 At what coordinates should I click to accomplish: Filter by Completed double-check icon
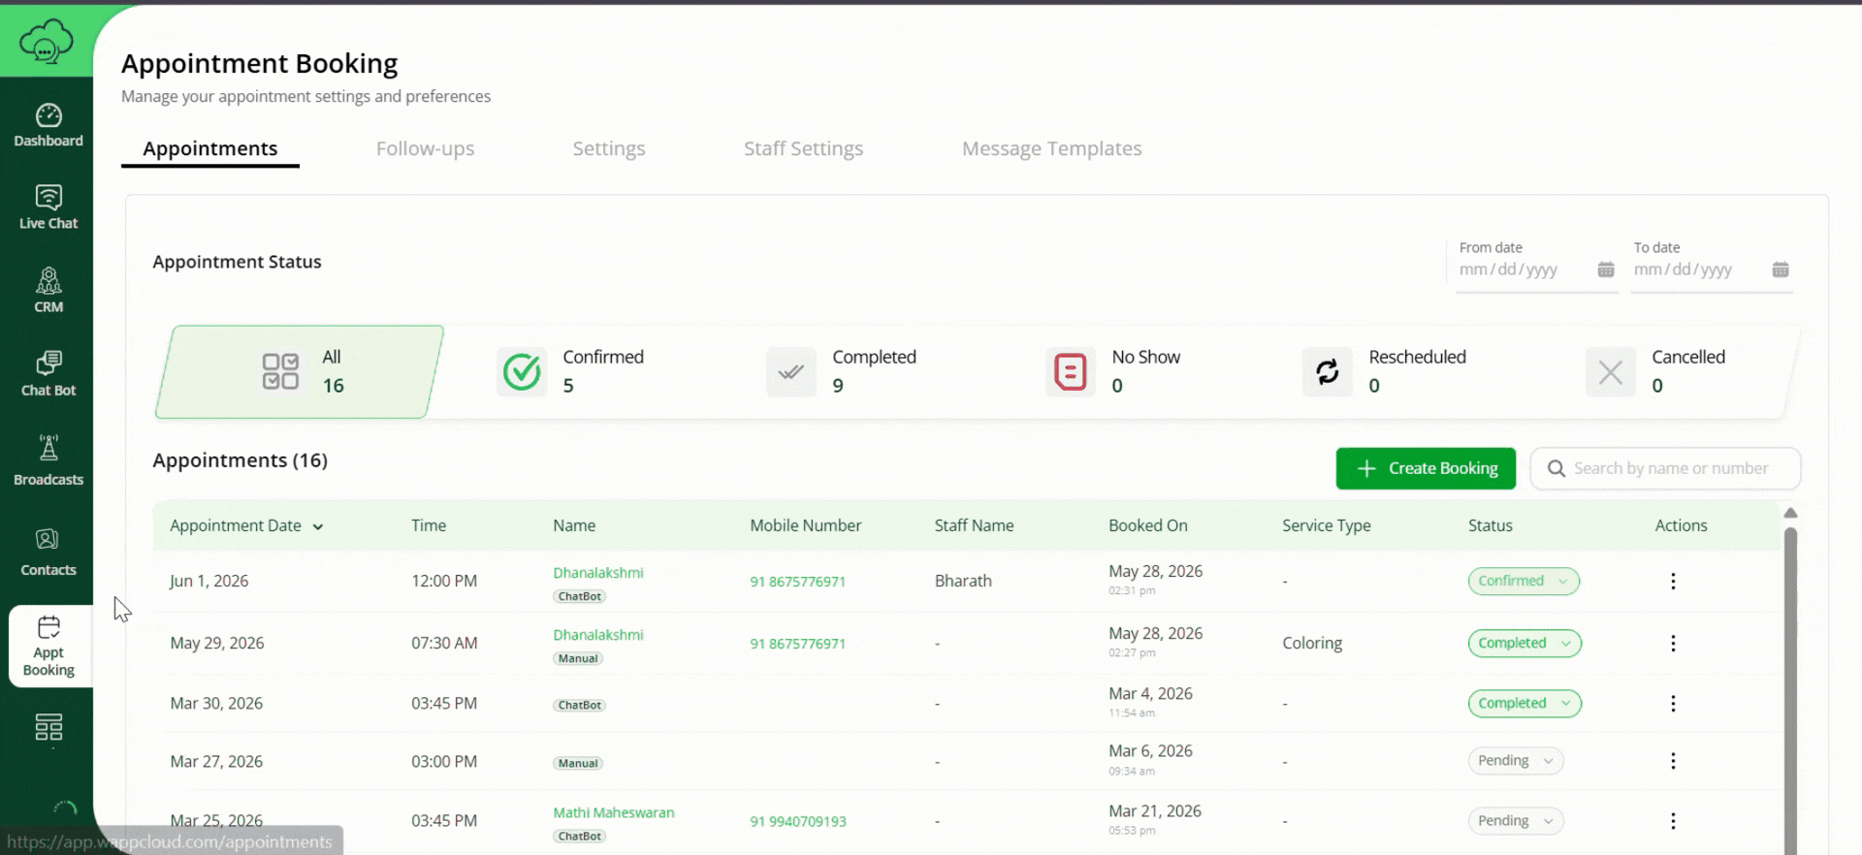click(791, 371)
